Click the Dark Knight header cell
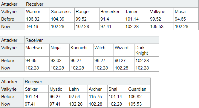This screenshot has height=108, width=199. click(147, 50)
